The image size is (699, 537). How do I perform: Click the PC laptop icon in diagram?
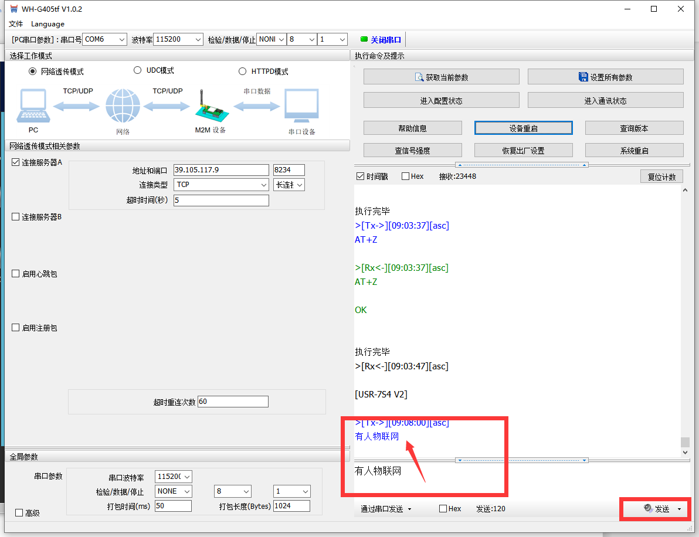[x=33, y=106]
